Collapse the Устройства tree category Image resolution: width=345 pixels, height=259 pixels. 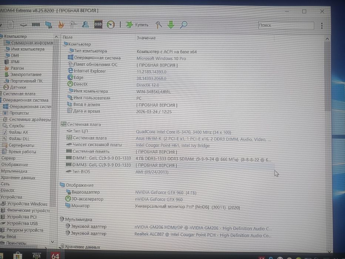point(11,197)
